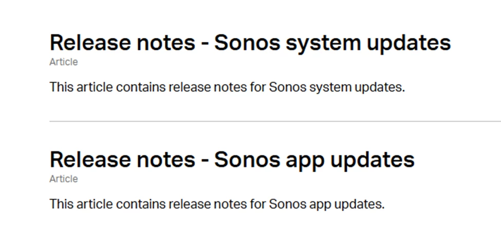Click the Article label under app updates heading

click(64, 179)
